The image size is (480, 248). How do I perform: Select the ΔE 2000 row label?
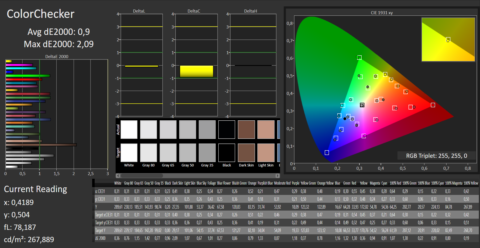101,238
